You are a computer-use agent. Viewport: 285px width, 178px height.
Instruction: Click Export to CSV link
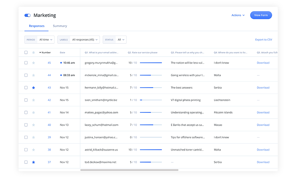pos(263,40)
